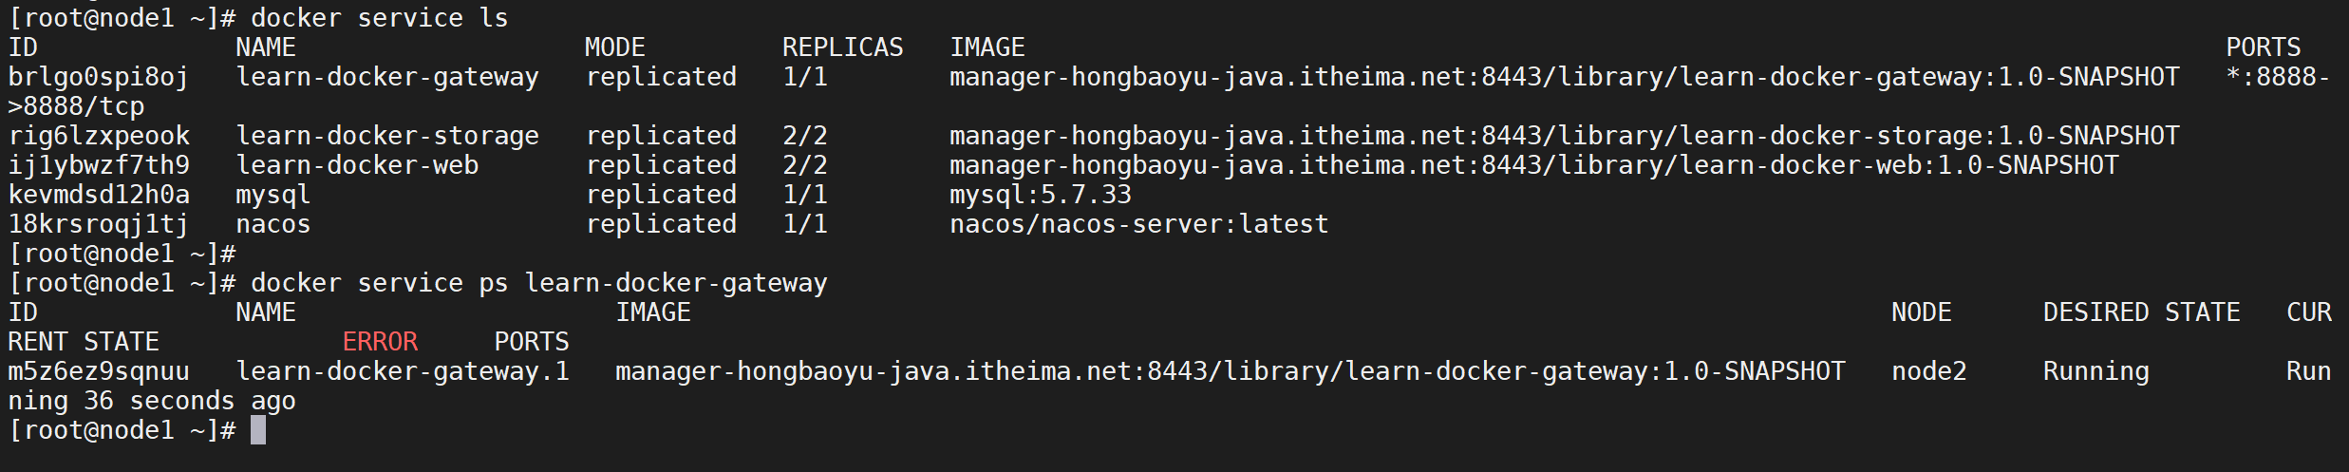Click service ID kevmdsd12h0a

coord(99,195)
